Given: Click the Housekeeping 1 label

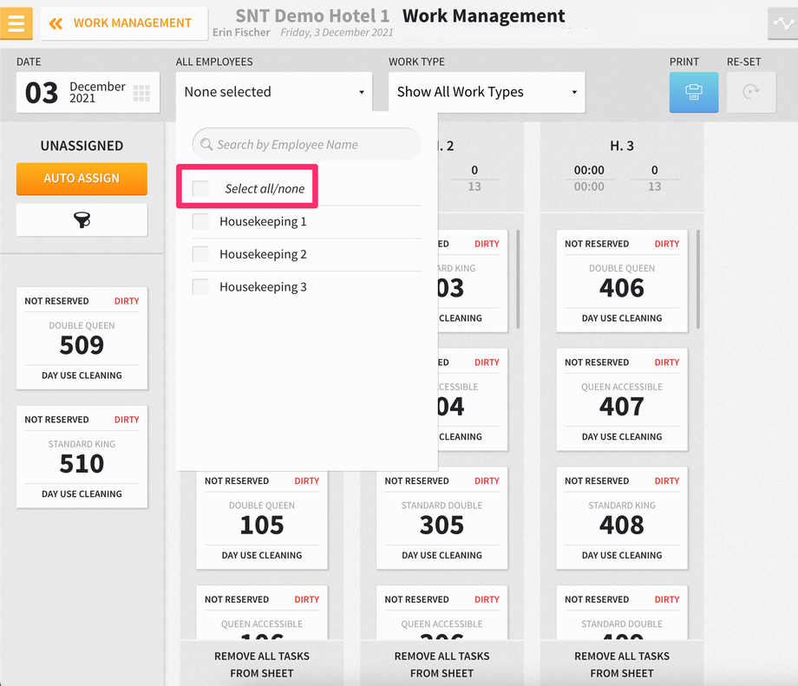Looking at the screenshot, I should coord(263,221).
